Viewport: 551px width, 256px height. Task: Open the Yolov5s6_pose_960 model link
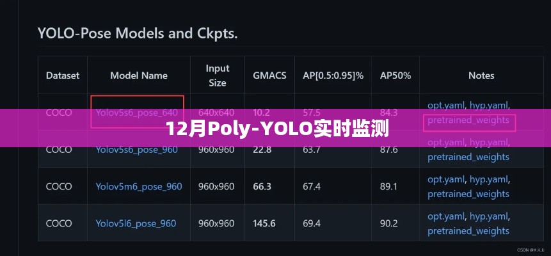136,150
